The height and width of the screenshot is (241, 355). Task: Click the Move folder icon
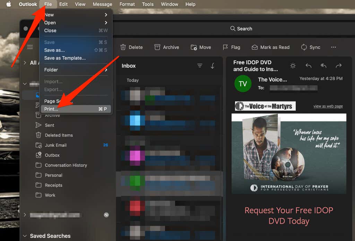point(194,47)
